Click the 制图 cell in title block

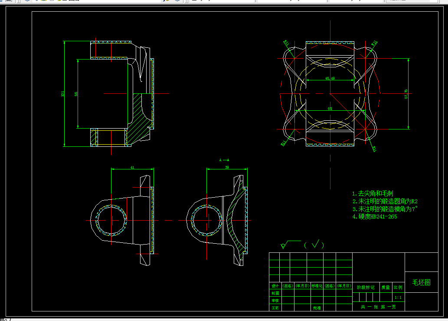pyautogui.click(x=275, y=293)
